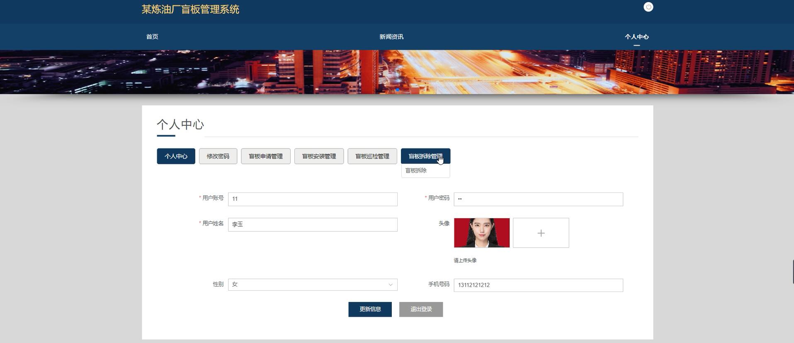Open 新闻资讯 in the navigation bar
This screenshot has width=794, height=343.
[x=391, y=36]
